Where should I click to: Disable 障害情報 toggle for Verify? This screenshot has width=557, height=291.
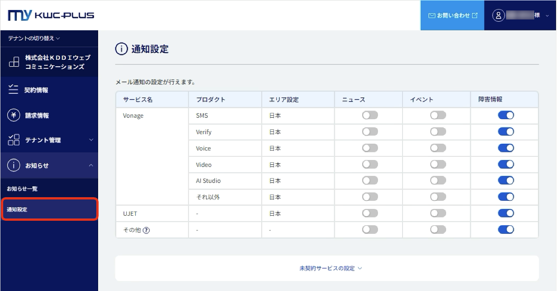click(x=506, y=131)
